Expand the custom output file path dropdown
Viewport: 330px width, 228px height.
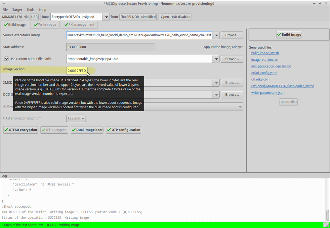[x=216, y=59]
